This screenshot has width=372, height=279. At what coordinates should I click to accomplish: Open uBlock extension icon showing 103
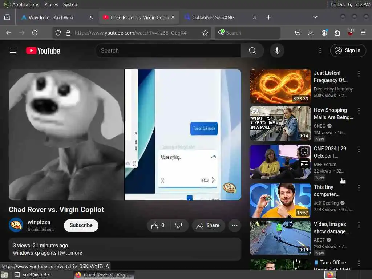(x=351, y=32)
